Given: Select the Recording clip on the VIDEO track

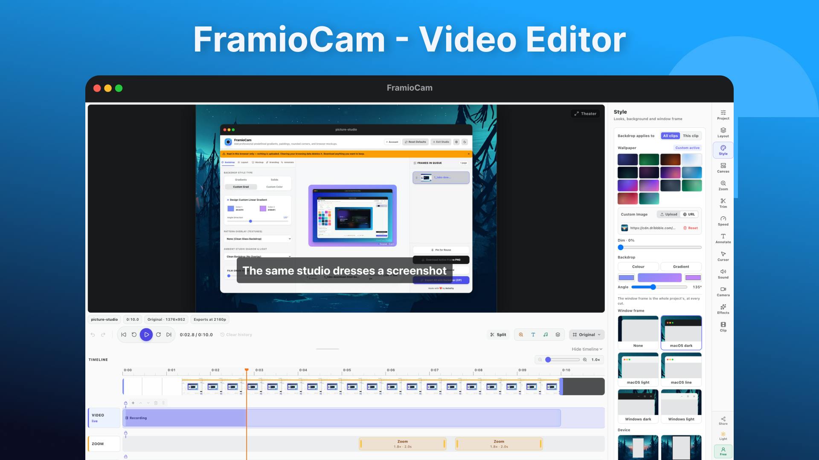Looking at the screenshot, I should point(342,418).
